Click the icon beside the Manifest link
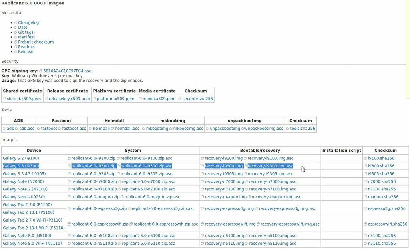The image size is (410, 250). point(16,37)
